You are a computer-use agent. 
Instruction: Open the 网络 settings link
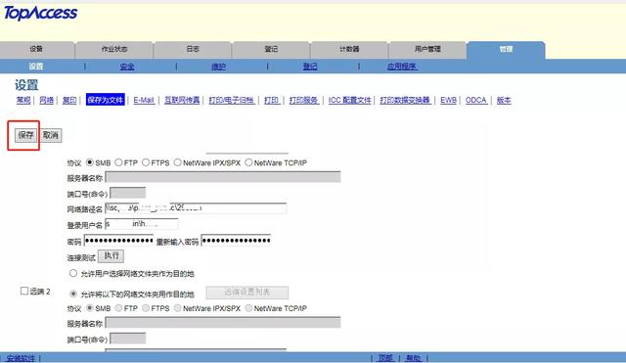pos(46,100)
